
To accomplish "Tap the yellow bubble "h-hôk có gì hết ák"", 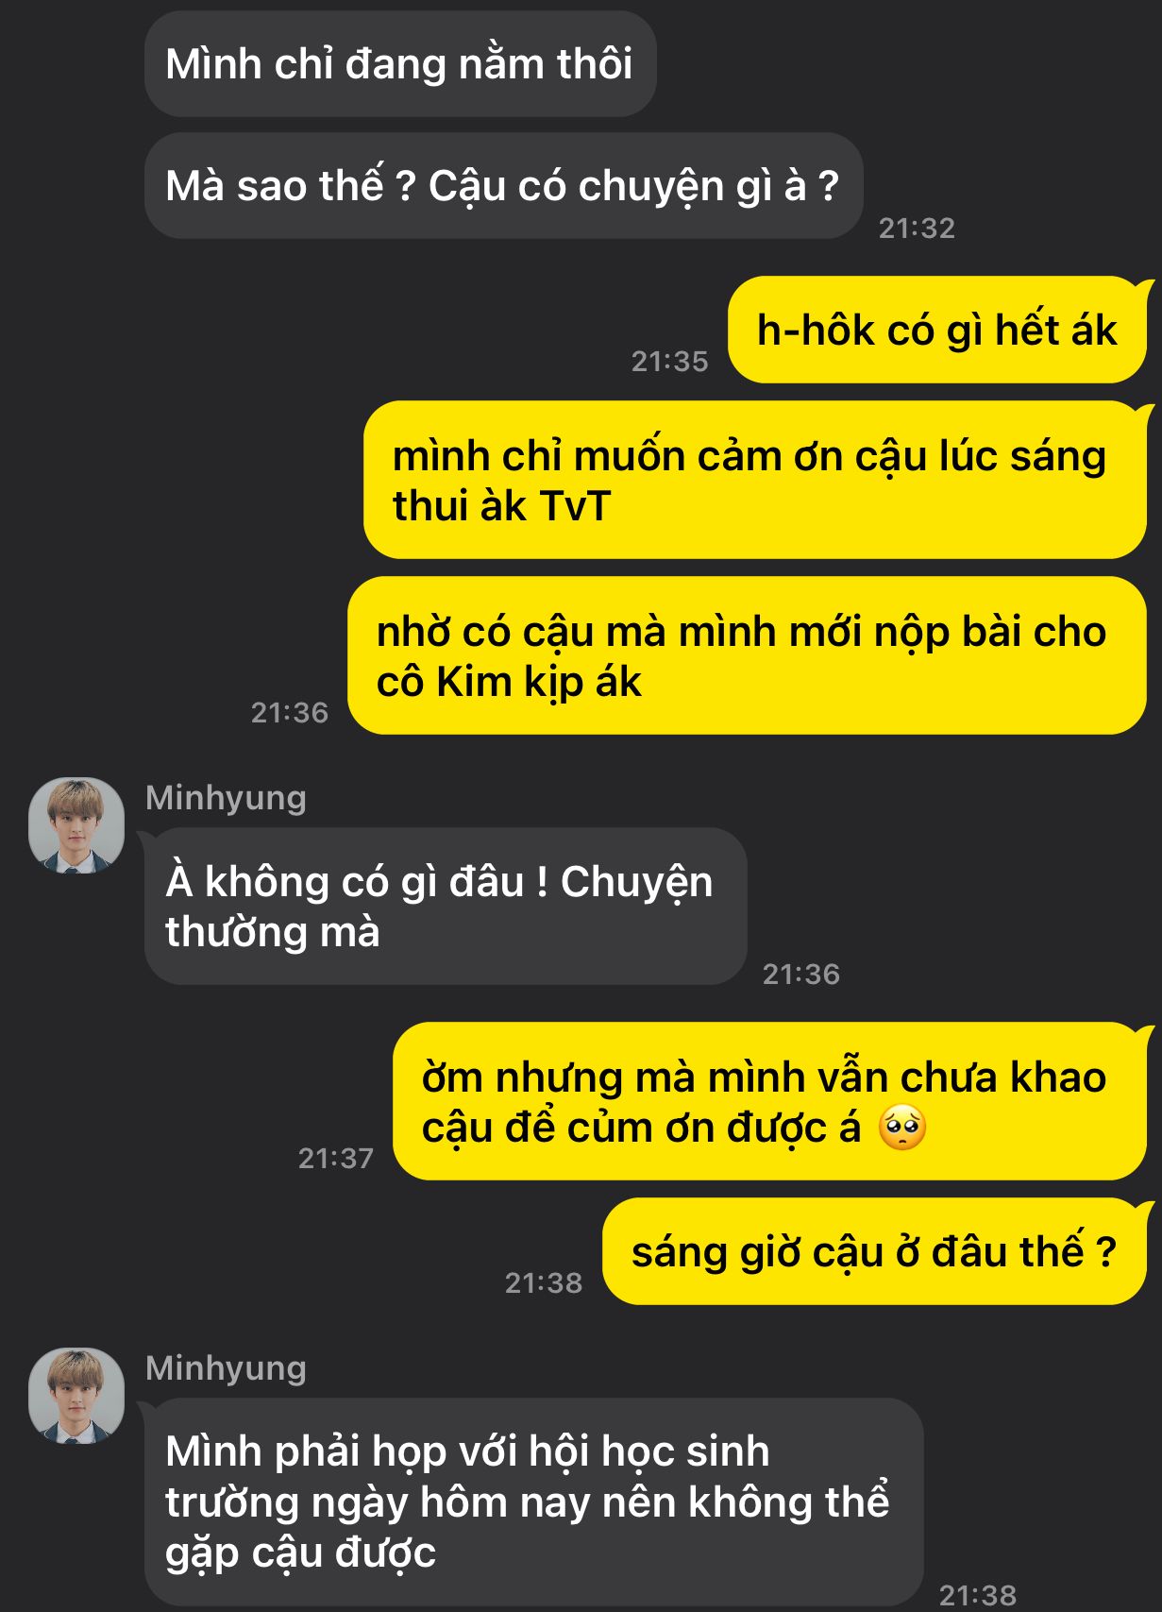I will click(x=937, y=331).
